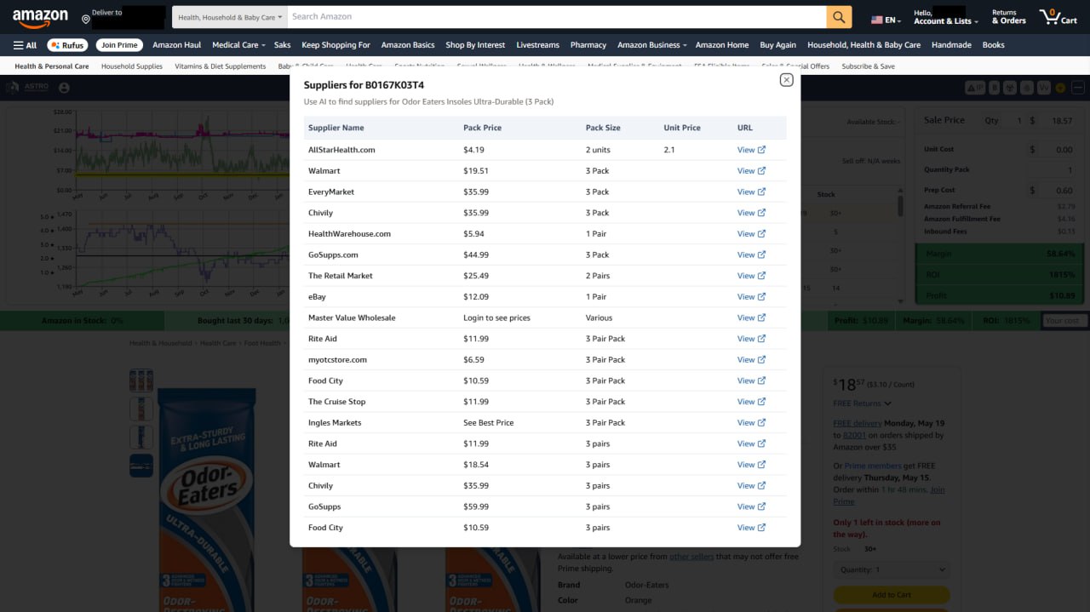Open View link for Master Value Wholesale
This screenshot has height=612, width=1090.
pos(751,317)
